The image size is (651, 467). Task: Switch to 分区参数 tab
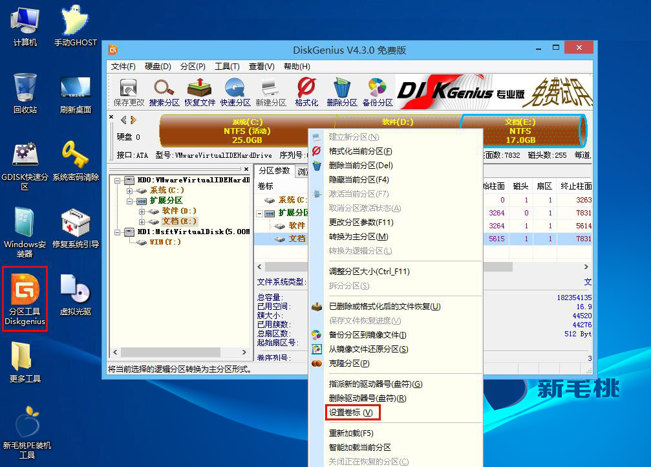274,171
